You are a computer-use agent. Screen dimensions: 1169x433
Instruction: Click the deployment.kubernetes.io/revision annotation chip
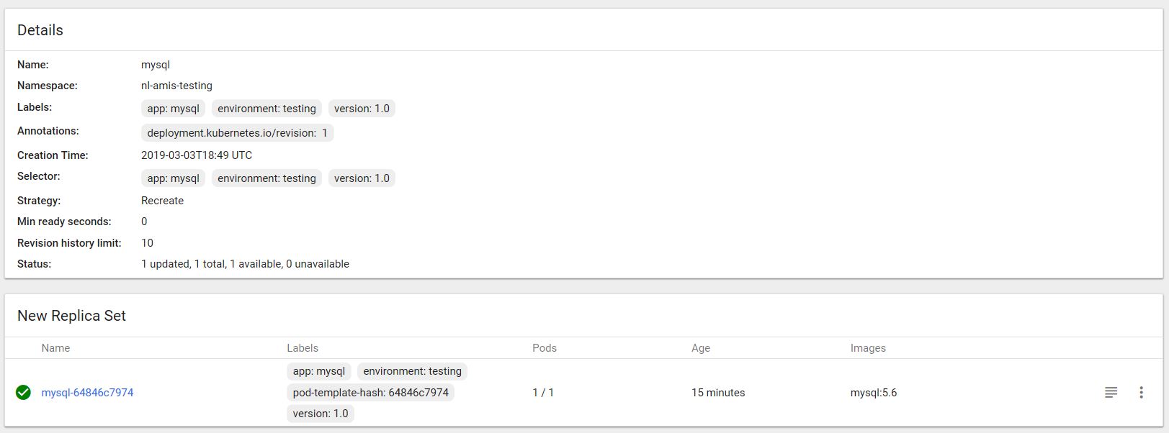tap(237, 133)
